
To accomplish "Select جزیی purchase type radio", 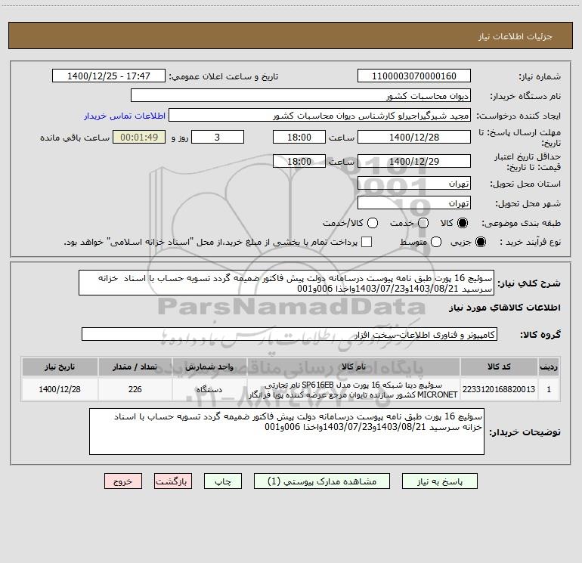I will (481, 242).
